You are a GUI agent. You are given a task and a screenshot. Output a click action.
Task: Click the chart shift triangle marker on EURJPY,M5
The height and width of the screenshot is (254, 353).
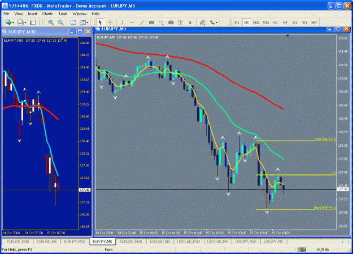287,36
